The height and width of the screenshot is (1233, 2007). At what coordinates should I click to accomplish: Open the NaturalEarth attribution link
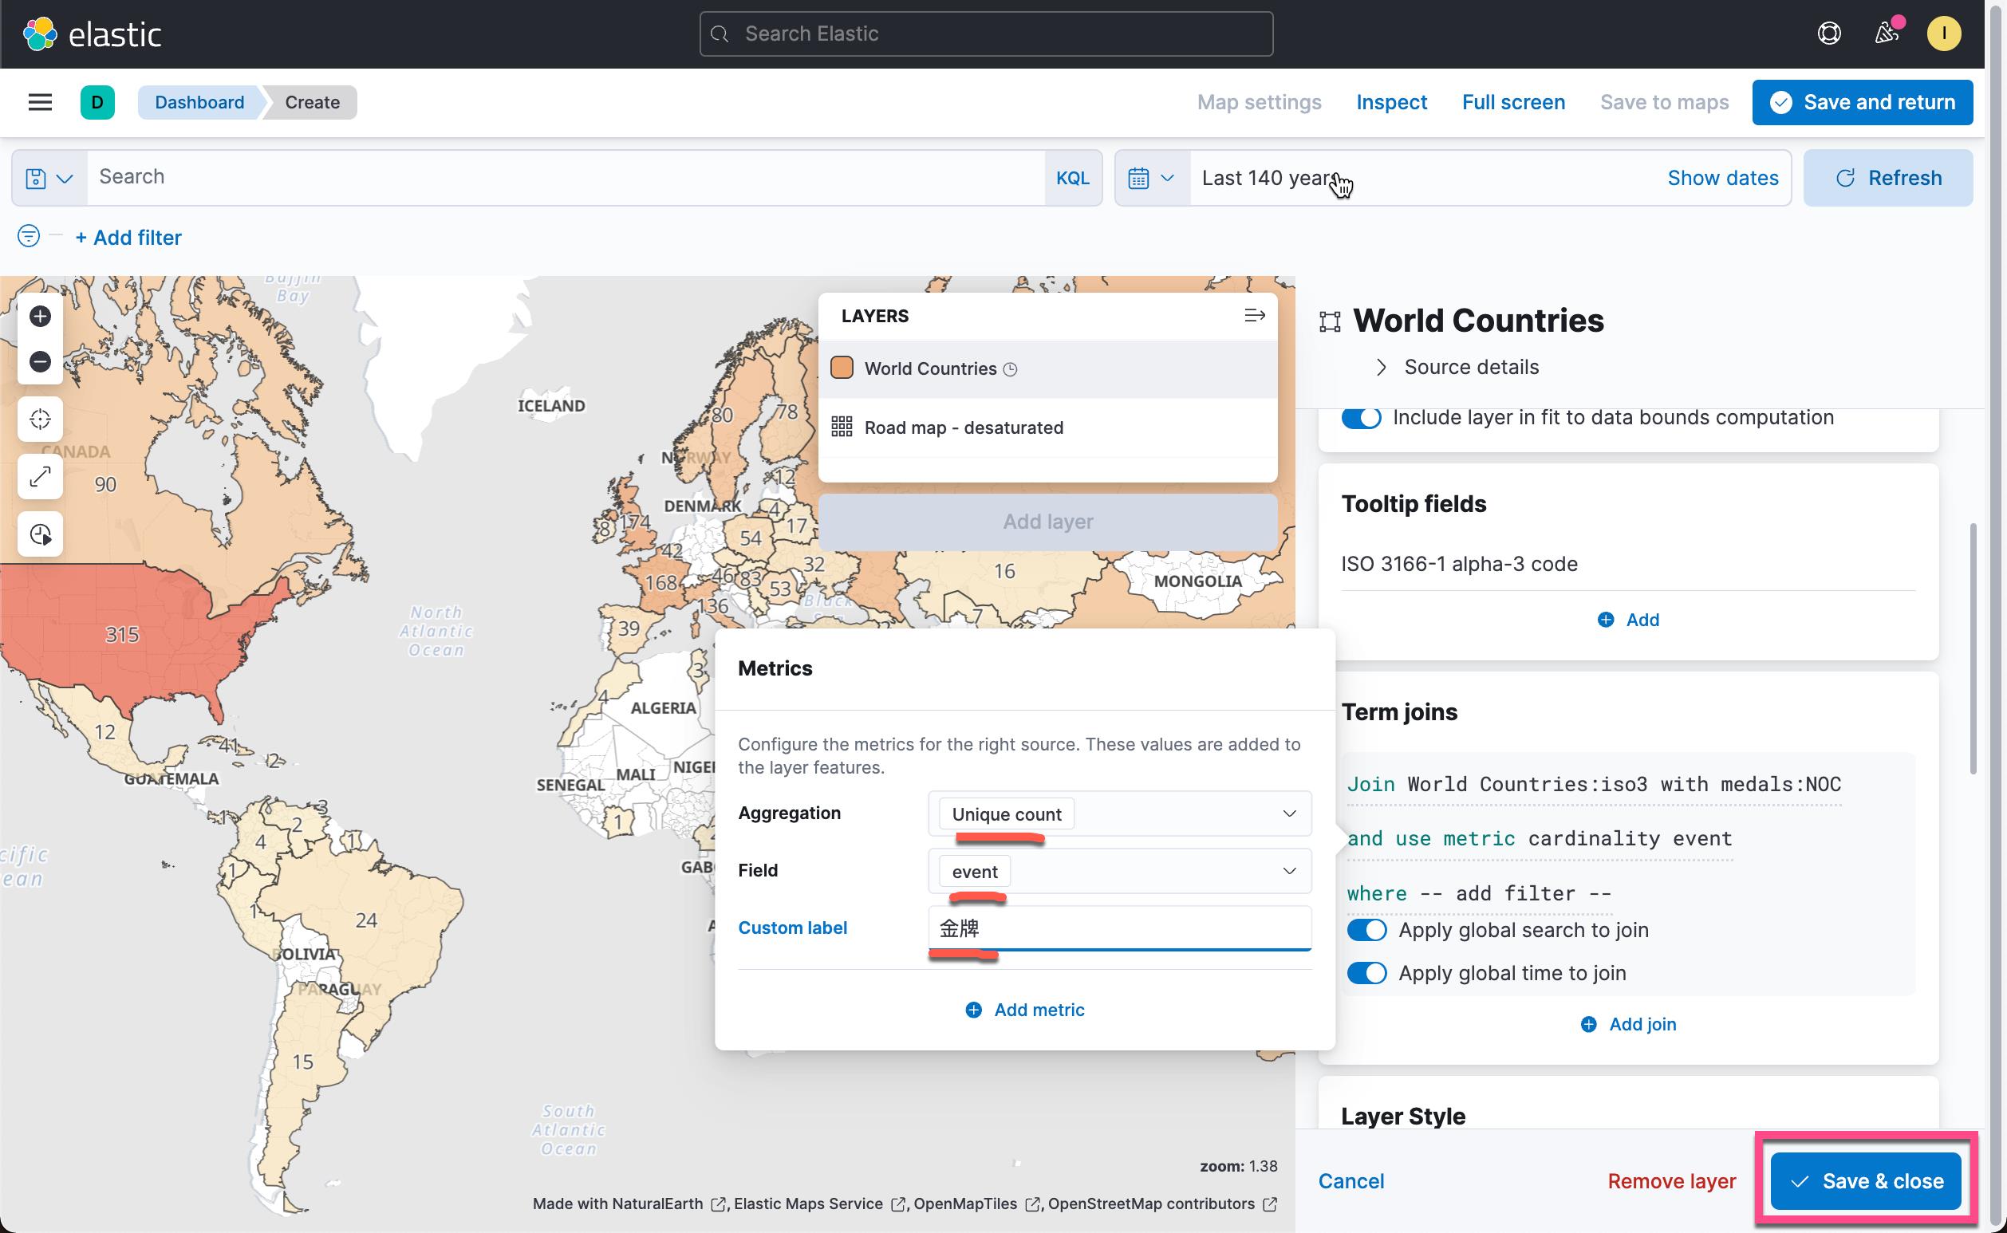629,1203
